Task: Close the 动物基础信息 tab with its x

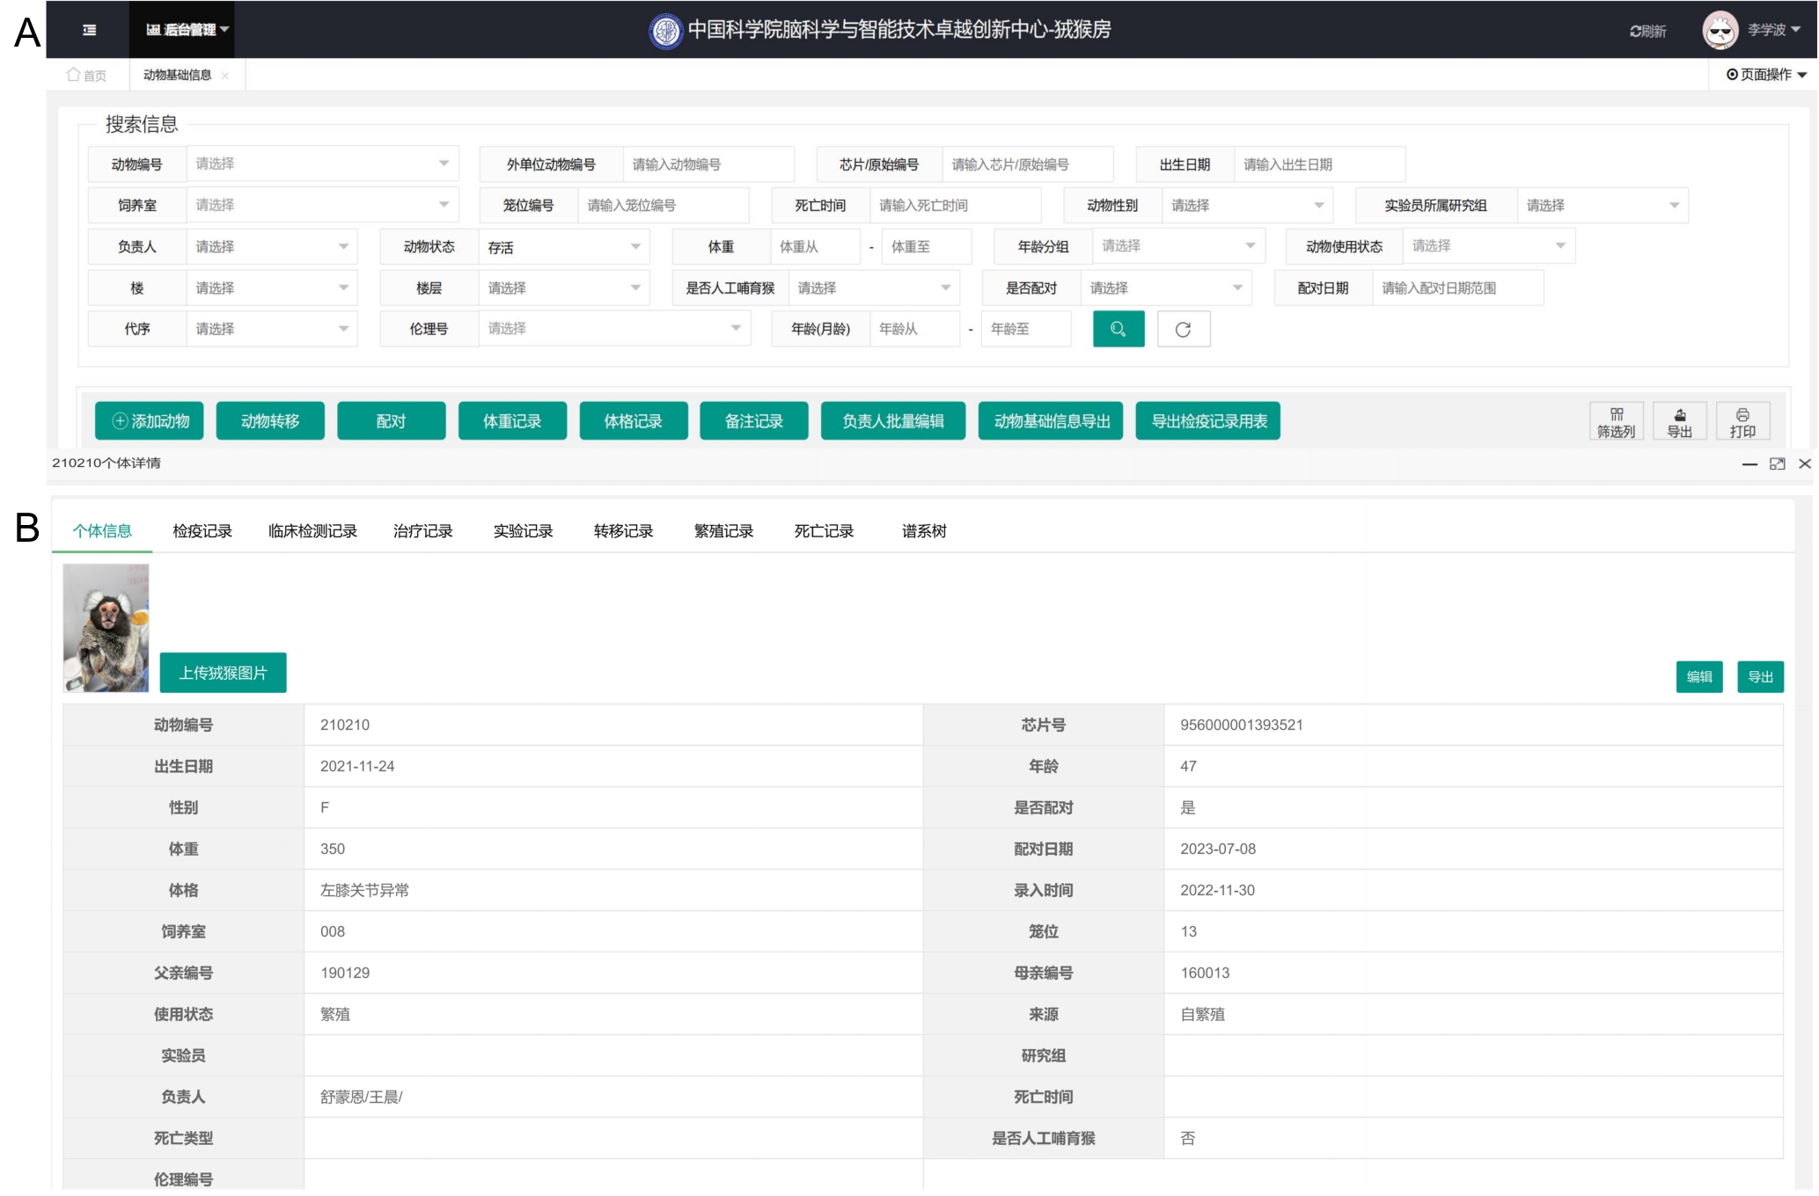Action: [225, 76]
